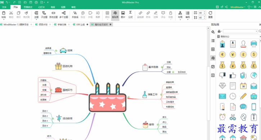This screenshot has height=140, width=261.
Task: Open the outline list side panel icon
Action: 213,41
